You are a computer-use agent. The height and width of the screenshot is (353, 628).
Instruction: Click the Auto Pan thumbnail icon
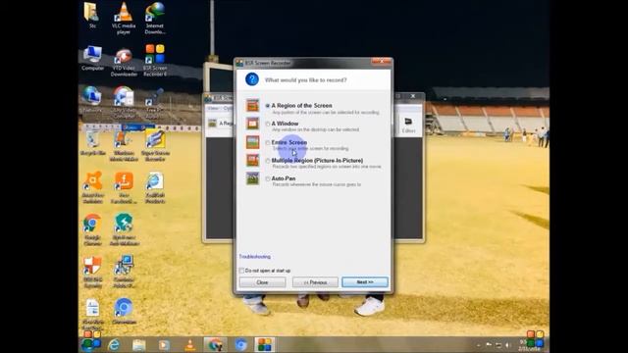[253, 178]
